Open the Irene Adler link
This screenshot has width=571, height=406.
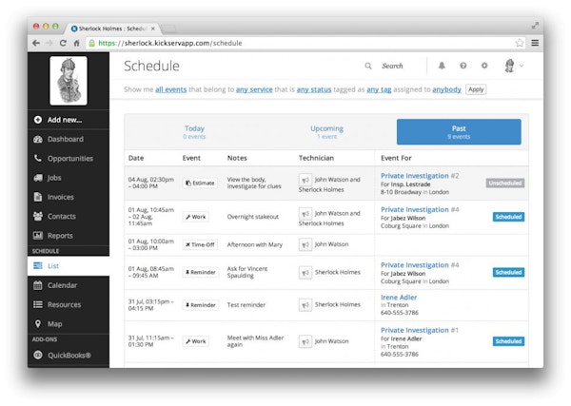[x=399, y=297]
